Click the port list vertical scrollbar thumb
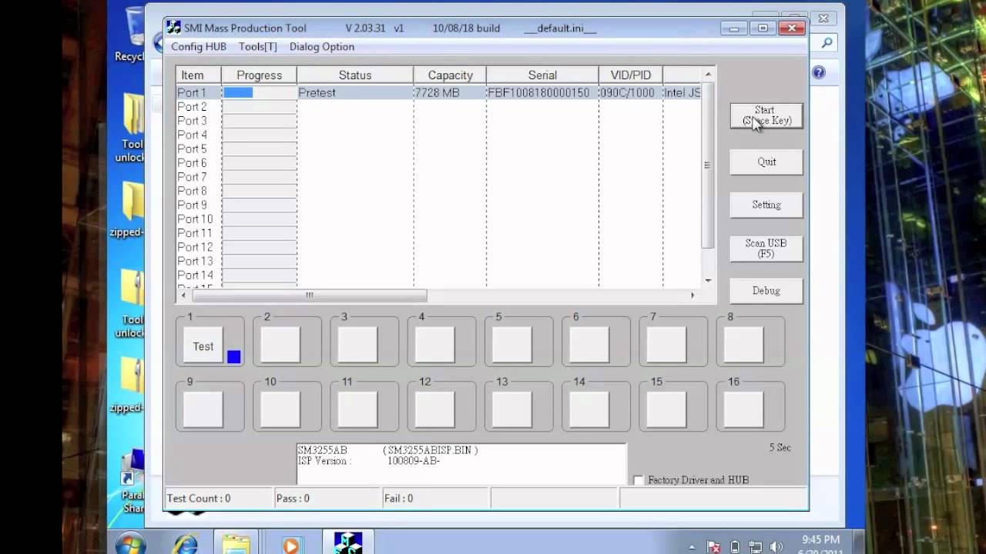986x554 pixels. pyautogui.click(x=708, y=165)
